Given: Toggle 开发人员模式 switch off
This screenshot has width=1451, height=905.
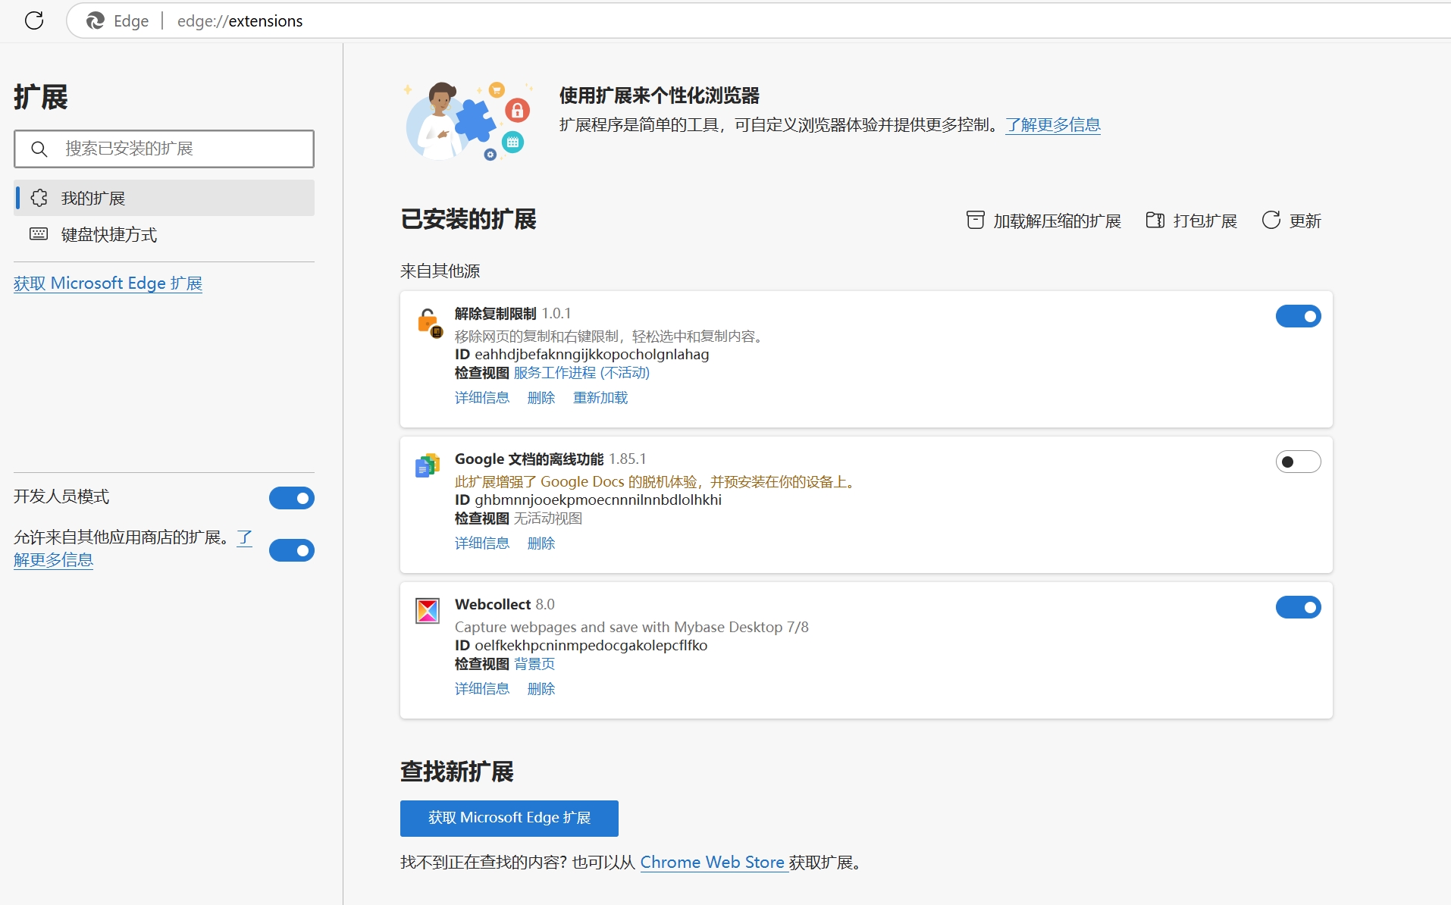Looking at the screenshot, I should (x=291, y=498).
